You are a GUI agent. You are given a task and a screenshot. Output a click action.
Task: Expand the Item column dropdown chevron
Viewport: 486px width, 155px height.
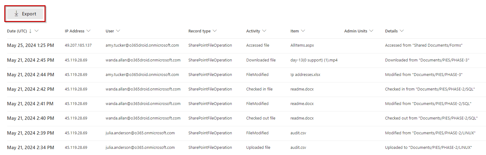303,31
